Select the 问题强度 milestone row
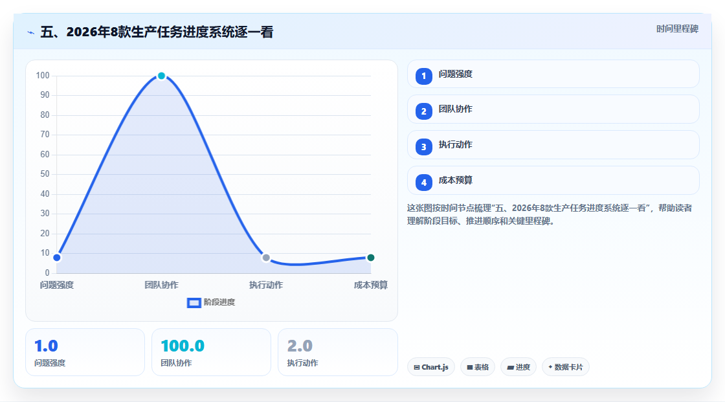 coord(553,74)
